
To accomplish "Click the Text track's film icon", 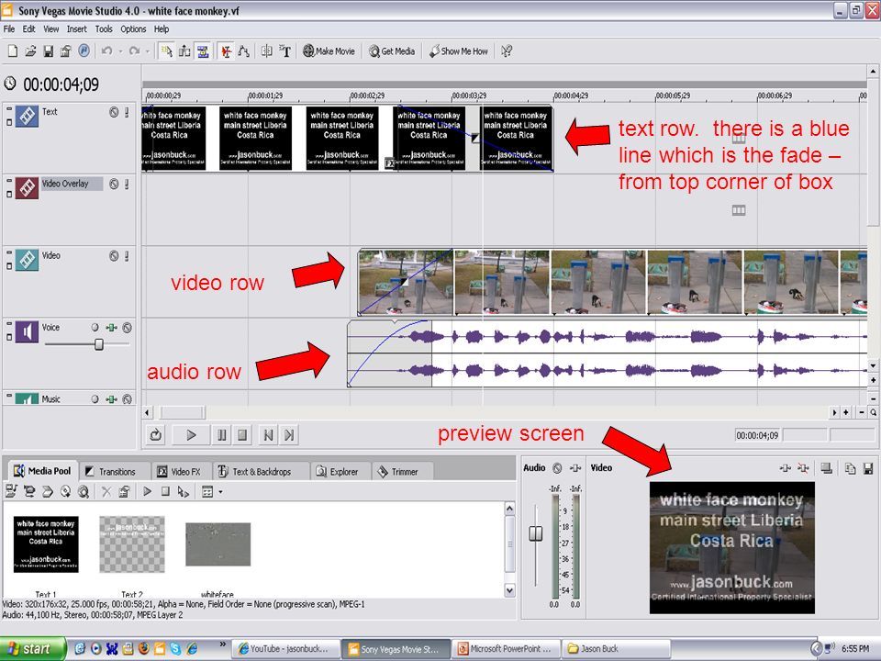I will coord(27,116).
